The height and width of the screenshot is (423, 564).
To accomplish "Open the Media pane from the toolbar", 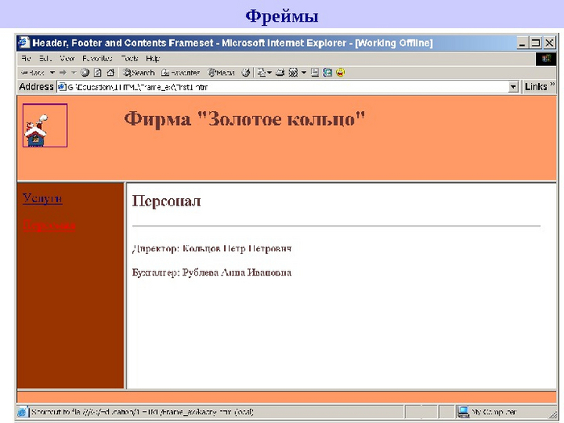I will [221, 73].
